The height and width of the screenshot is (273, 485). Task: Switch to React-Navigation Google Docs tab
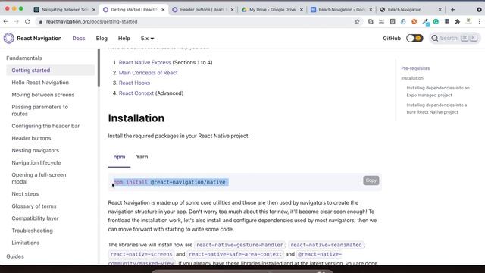(342, 10)
